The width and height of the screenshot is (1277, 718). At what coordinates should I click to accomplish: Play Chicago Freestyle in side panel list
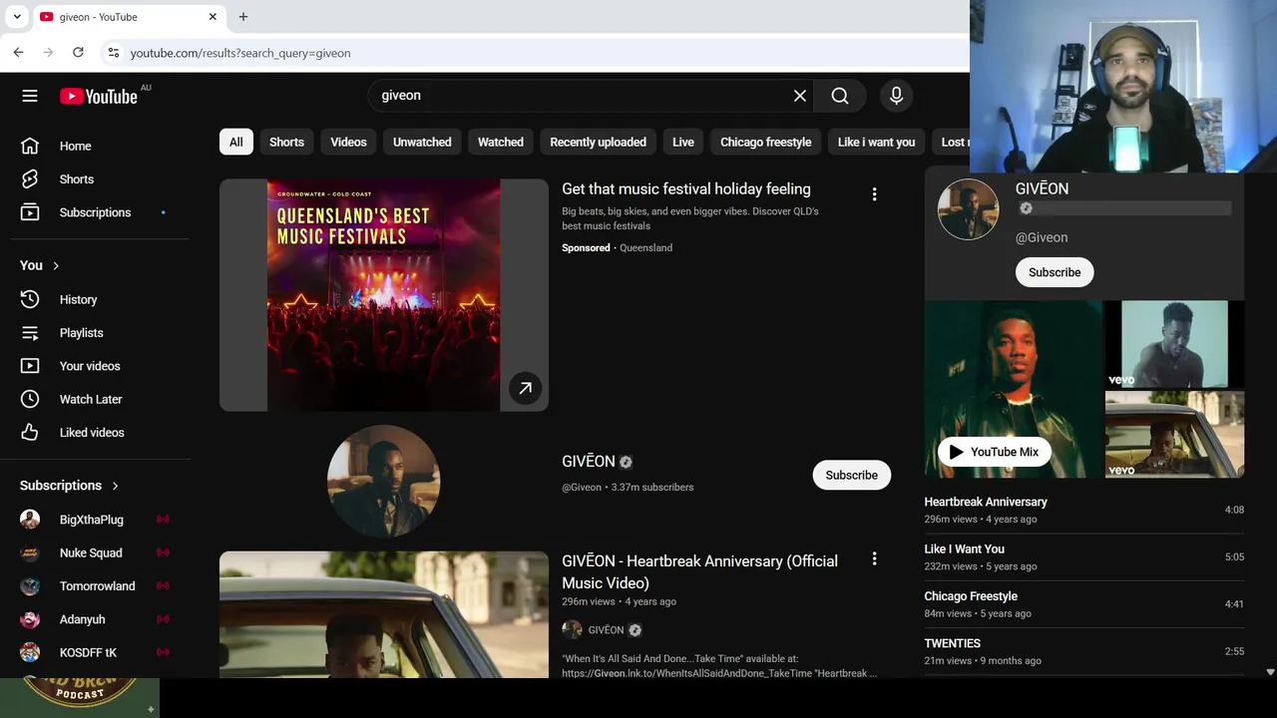pyautogui.click(x=1084, y=604)
